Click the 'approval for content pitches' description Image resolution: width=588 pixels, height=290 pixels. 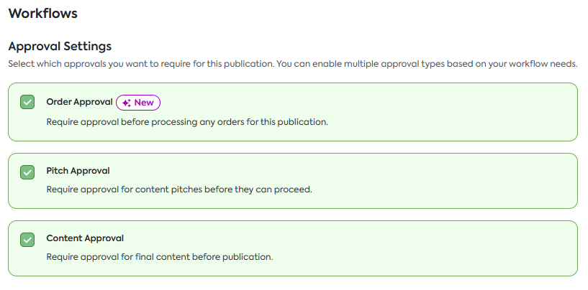coord(178,190)
